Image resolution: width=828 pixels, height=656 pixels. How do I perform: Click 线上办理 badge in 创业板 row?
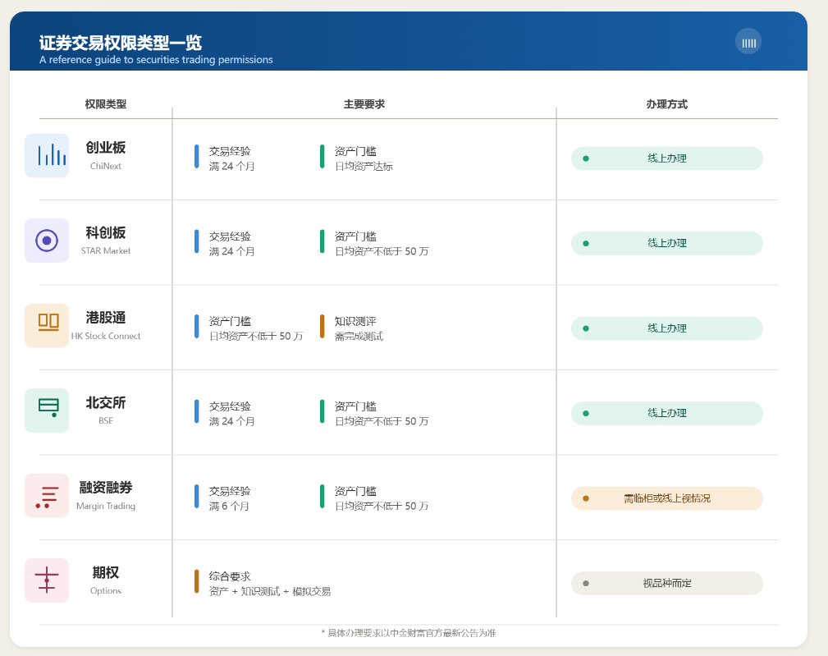pos(667,158)
